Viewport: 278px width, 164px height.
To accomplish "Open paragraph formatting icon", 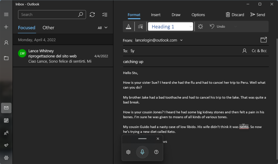I will [x=140, y=26].
